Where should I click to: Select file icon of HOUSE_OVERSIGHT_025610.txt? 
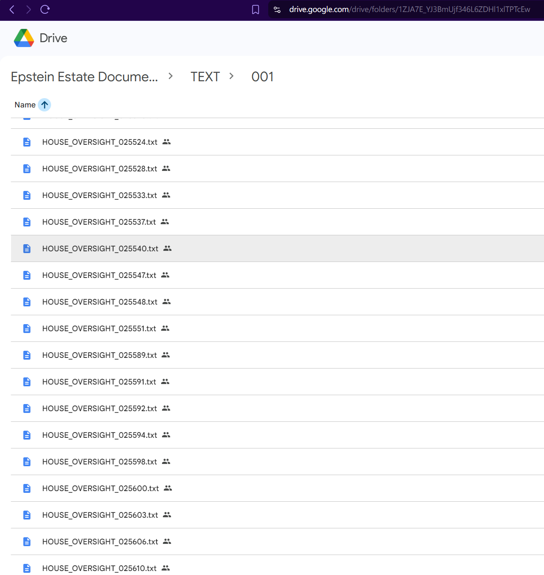click(27, 568)
